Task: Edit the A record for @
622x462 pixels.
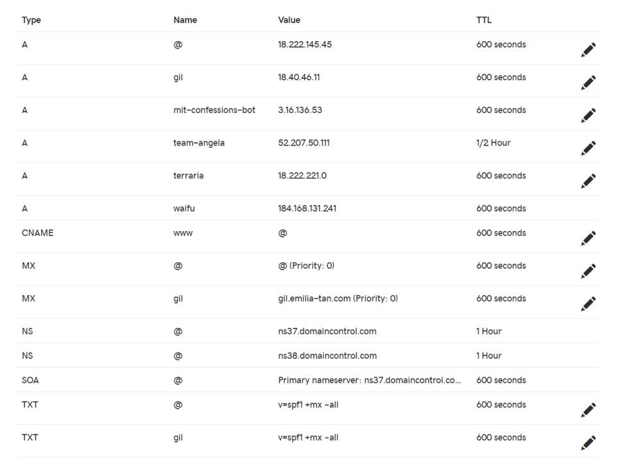Action: tap(588, 50)
